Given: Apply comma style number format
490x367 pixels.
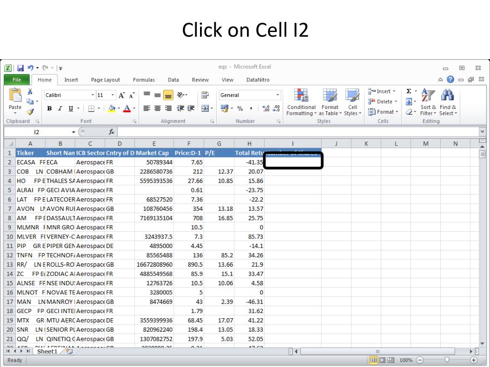Looking at the screenshot, I should pos(251,108).
